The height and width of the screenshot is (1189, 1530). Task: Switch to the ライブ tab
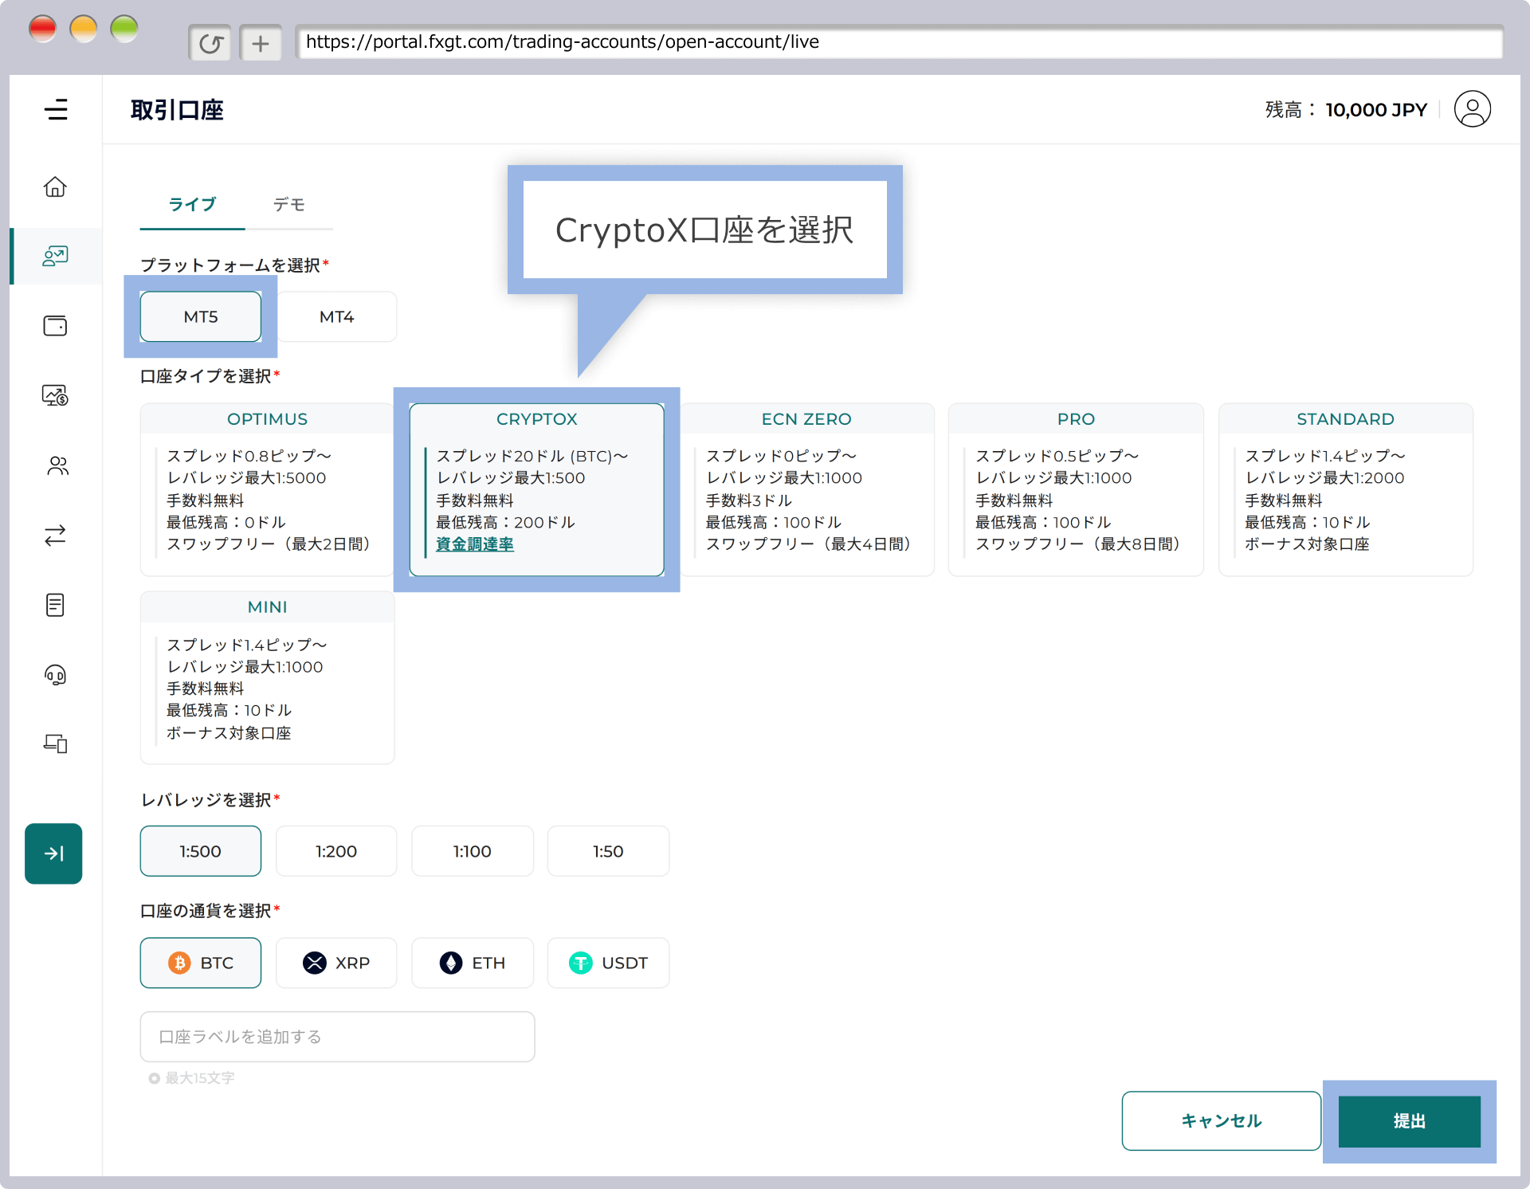(191, 205)
